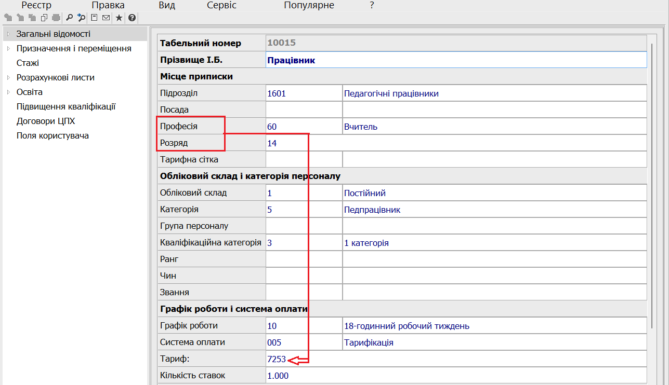Viewport: 669px width, 385px height.
Task: Open the Вид menu
Action: click(167, 5)
